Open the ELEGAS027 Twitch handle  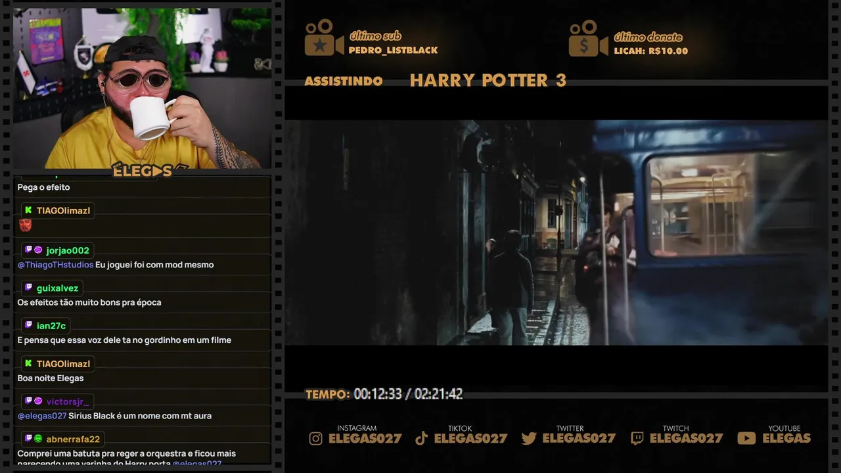(x=686, y=439)
